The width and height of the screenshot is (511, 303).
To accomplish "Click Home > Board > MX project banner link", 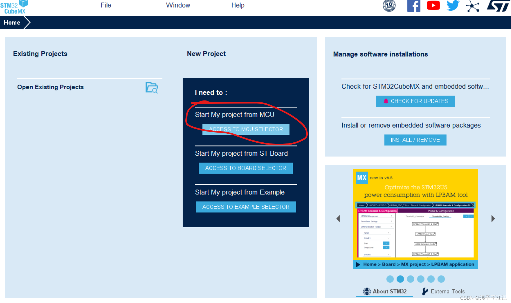I will (x=415, y=264).
